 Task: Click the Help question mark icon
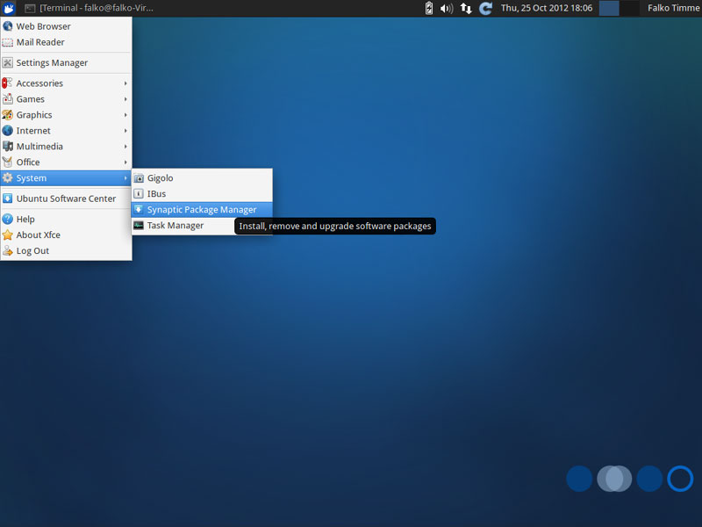coord(8,219)
